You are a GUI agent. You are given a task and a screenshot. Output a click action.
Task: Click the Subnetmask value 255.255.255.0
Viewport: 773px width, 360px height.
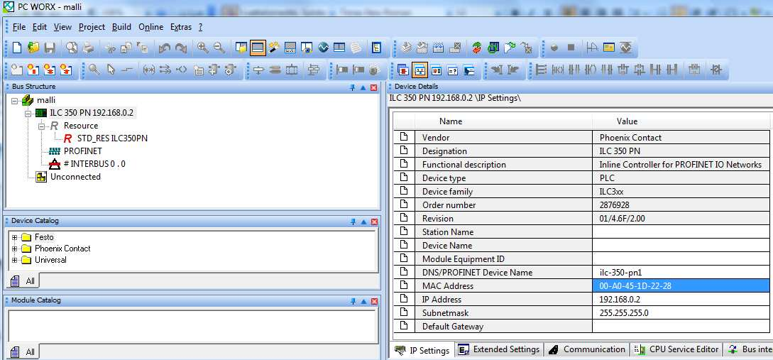point(680,312)
